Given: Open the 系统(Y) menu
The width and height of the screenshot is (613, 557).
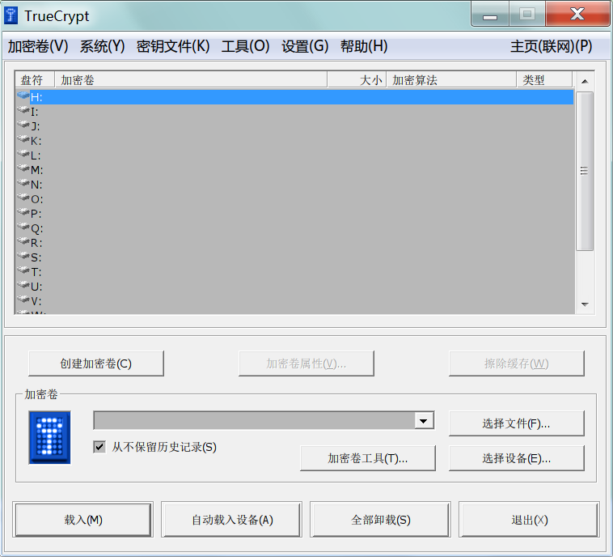Looking at the screenshot, I should click(x=103, y=47).
